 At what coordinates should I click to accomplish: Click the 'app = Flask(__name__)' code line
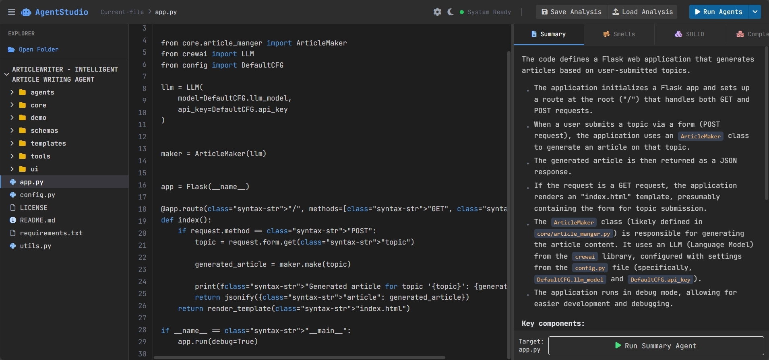point(205,187)
